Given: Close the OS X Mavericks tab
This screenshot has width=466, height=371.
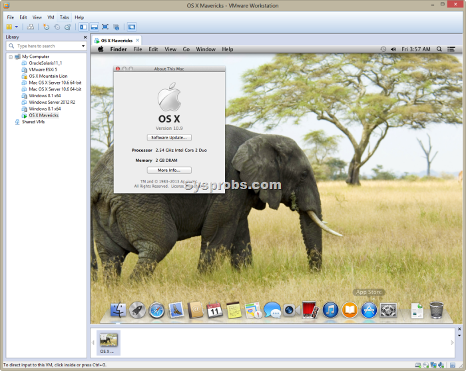Looking at the screenshot, I should point(138,41).
